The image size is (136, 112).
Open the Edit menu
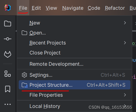tap(36, 8)
